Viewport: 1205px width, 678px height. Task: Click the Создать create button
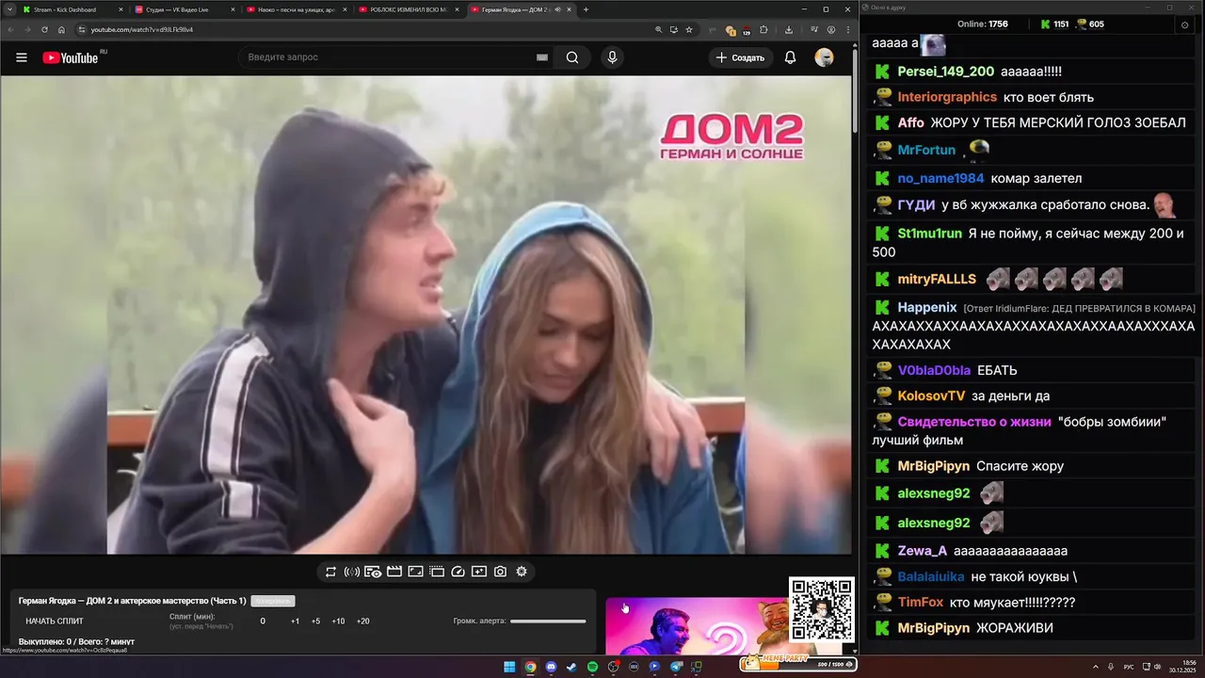point(741,57)
